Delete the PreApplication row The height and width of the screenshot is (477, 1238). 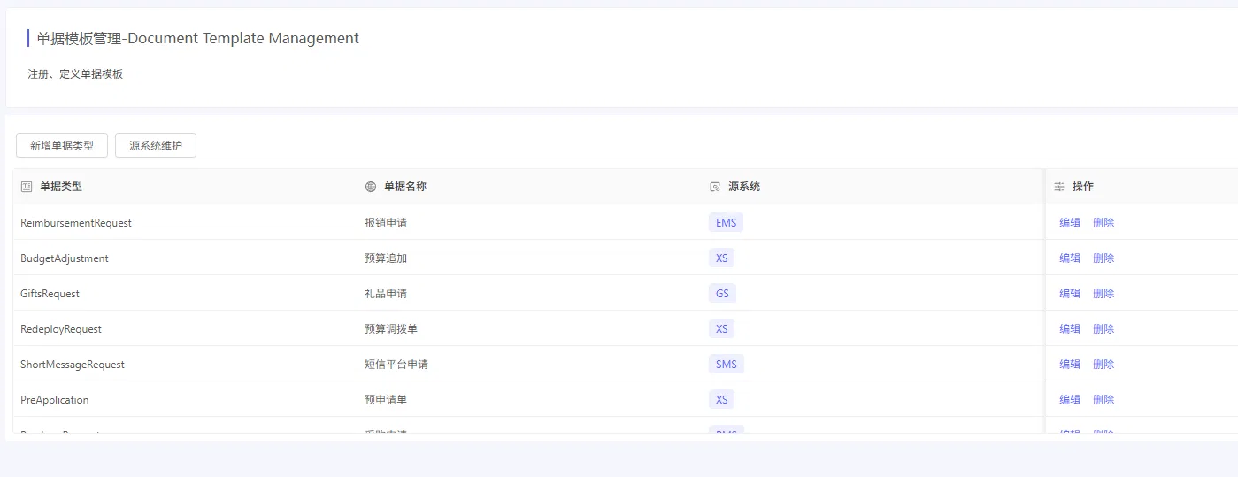tap(1103, 400)
